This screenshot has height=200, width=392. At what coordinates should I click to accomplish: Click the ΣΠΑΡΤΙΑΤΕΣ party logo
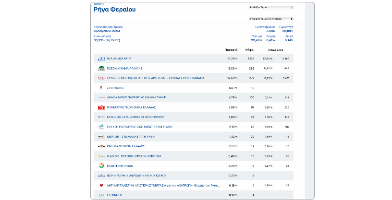click(101, 88)
